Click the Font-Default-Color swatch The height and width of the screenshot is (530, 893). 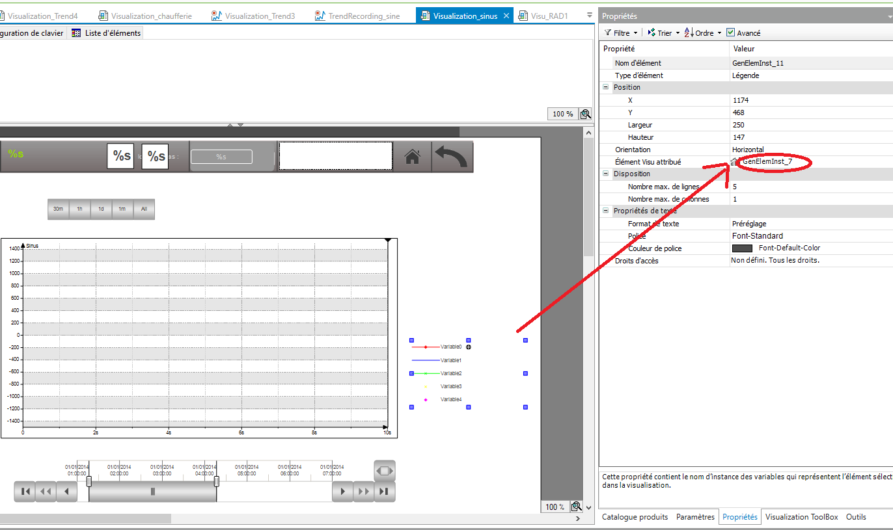742,248
